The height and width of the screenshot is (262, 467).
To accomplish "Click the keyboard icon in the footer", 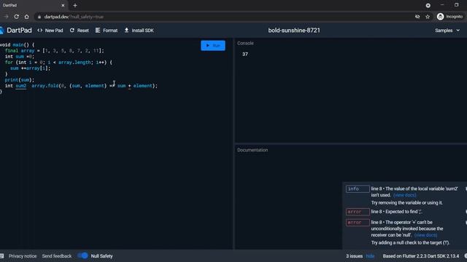I will pos(1,255).
